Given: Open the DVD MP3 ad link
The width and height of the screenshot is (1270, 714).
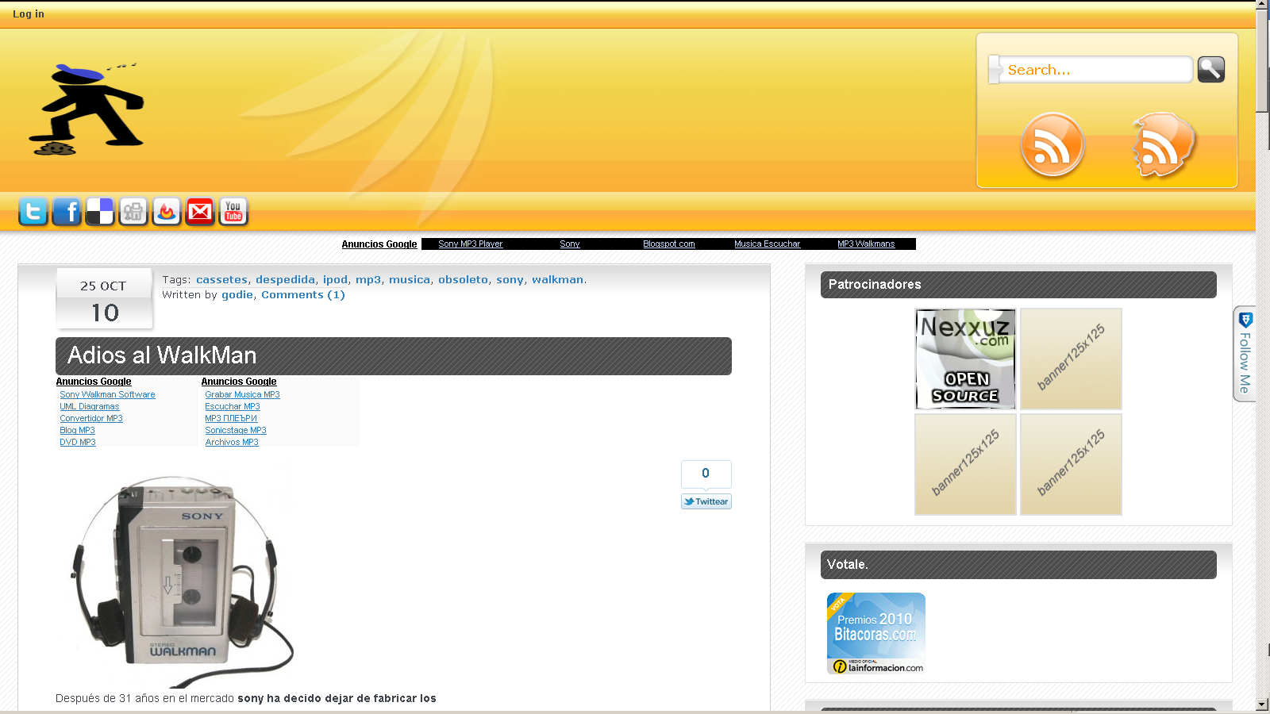Looking at the screenshot, I should pos(78,442).
